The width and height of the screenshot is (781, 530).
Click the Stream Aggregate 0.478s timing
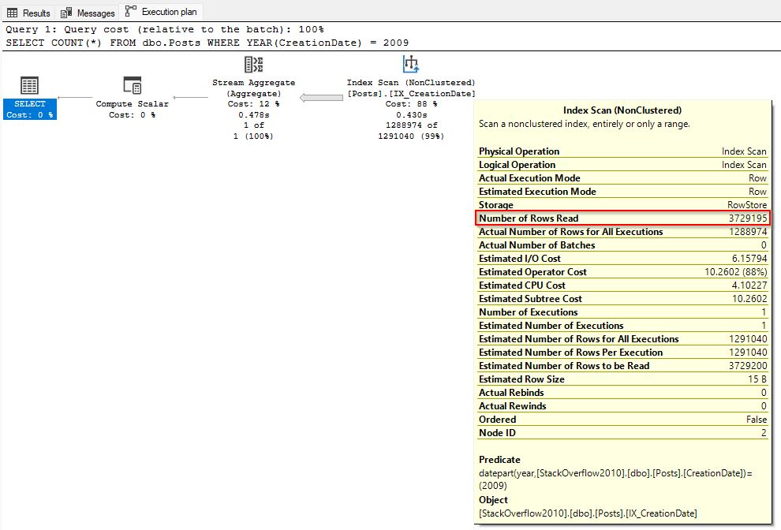(x=253, y=115)
